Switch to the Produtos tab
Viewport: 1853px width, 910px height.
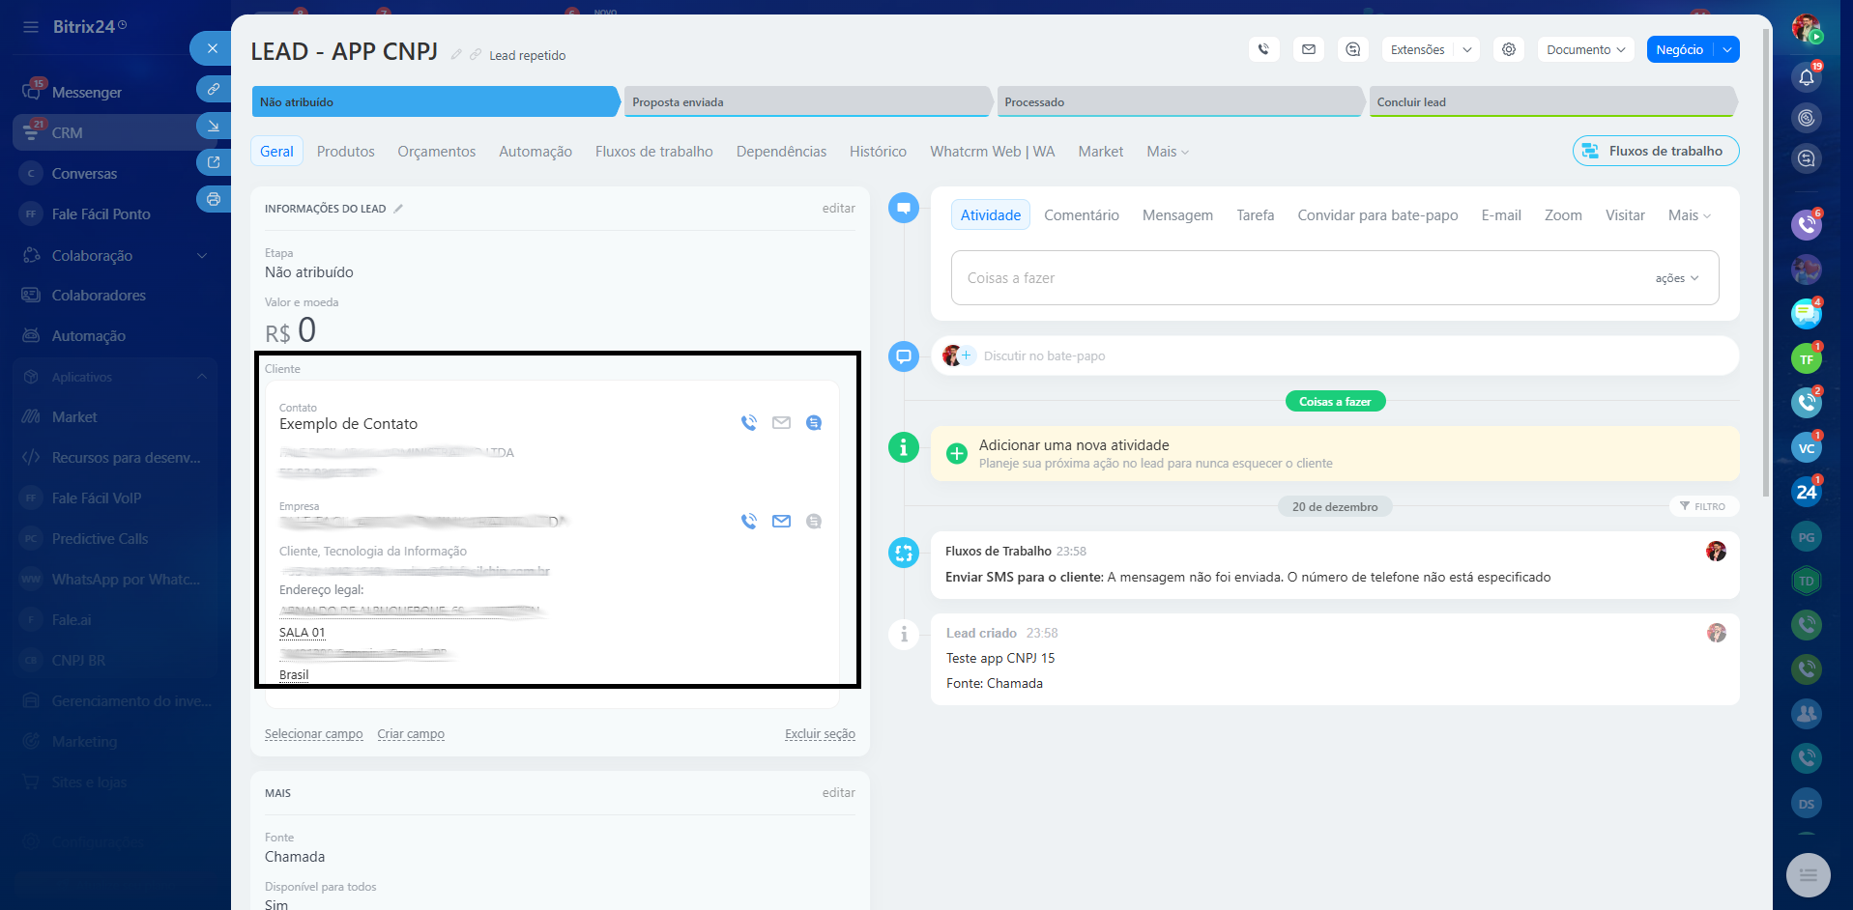tap(345, 152)
